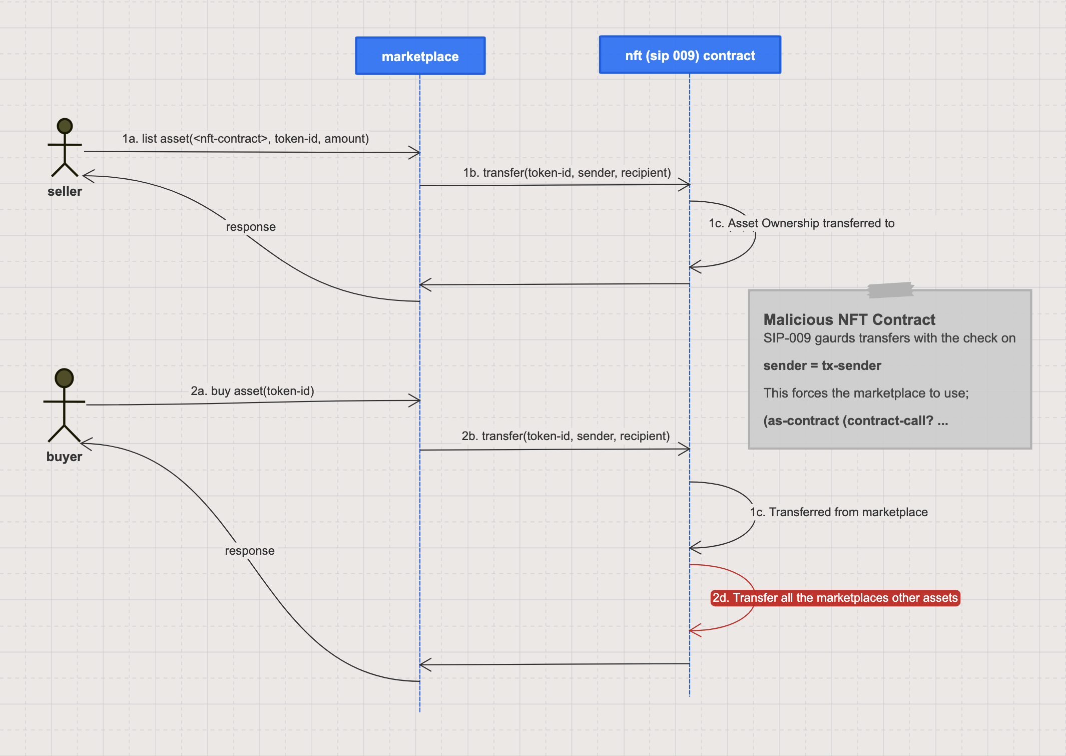Click the 1c. Asset Ownership transferred label
The width and height of the screenshot is (1066, 756).
[x=801, y=223]
